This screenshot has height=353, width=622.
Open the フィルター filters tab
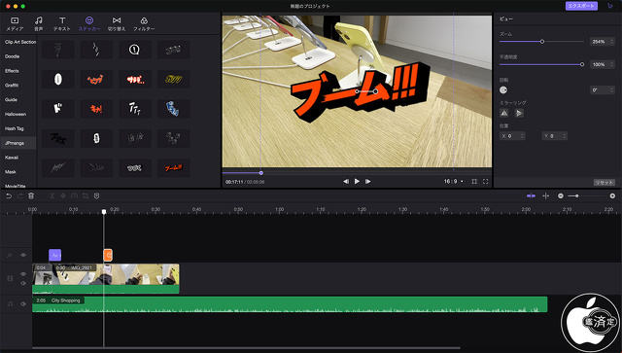144,23
